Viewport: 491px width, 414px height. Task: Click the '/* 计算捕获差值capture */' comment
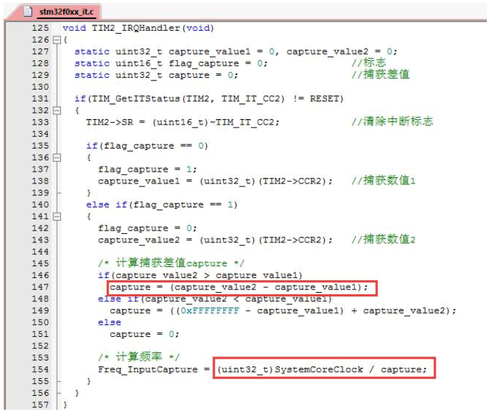(171, 263)
